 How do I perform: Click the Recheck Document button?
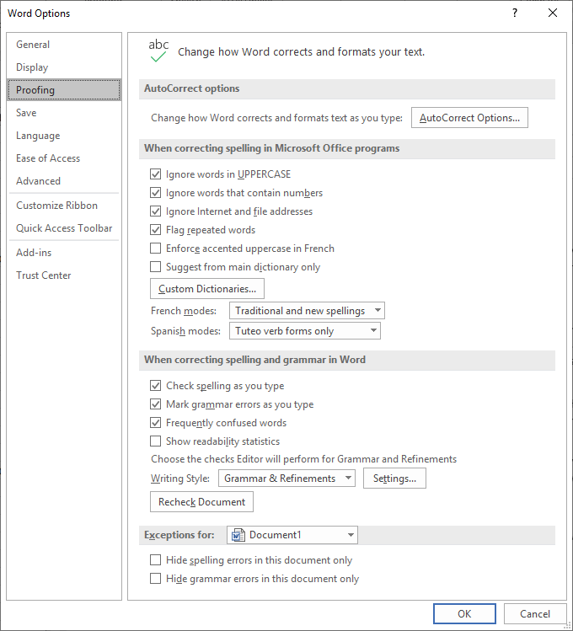201,502
